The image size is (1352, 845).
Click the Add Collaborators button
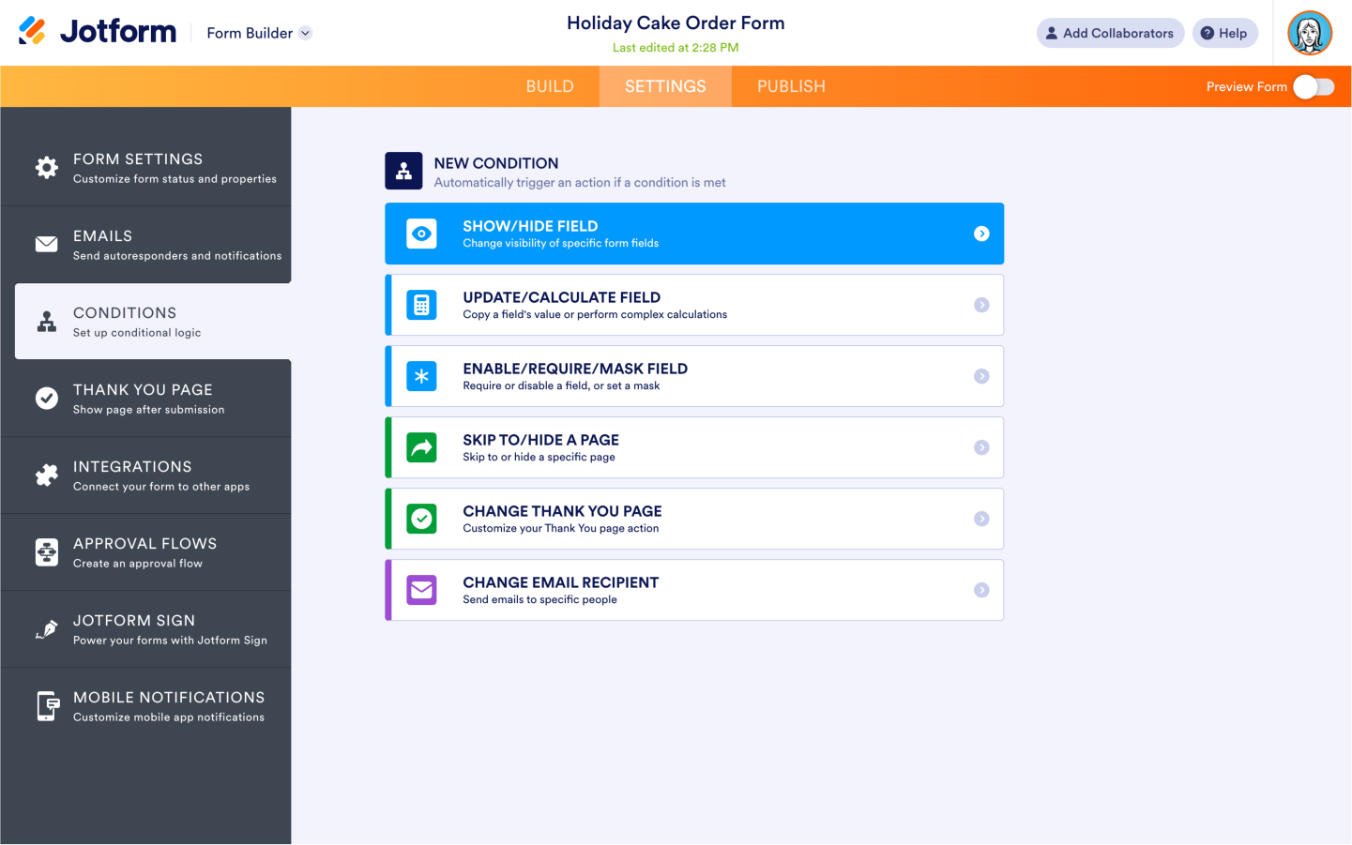tap(1110, 33)
